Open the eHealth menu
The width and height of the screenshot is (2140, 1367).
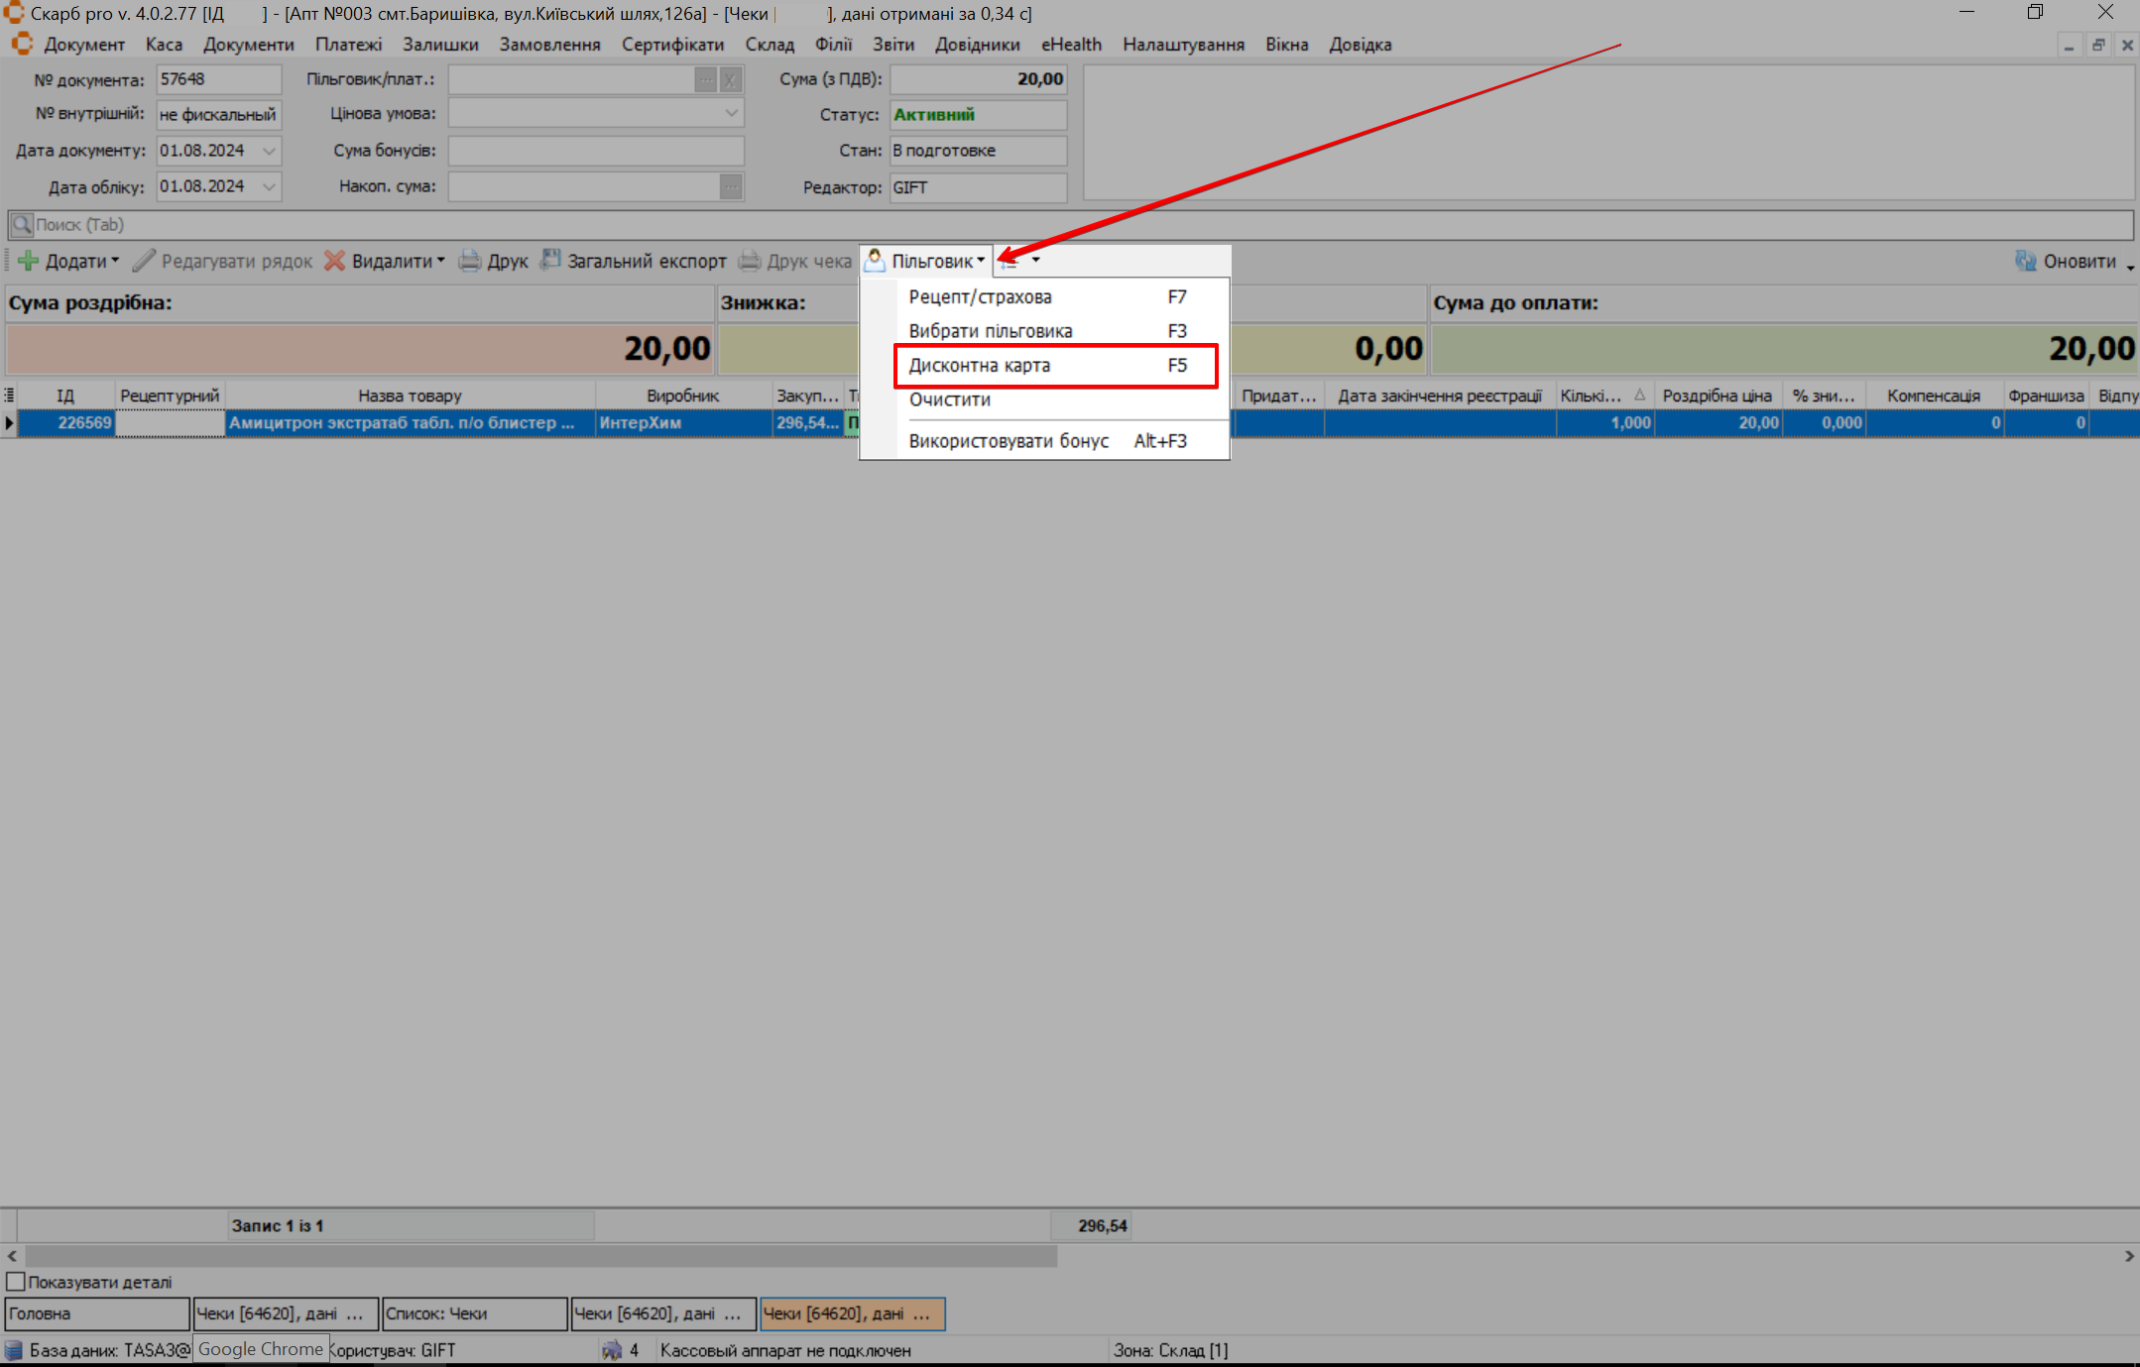click(1070, 45)
